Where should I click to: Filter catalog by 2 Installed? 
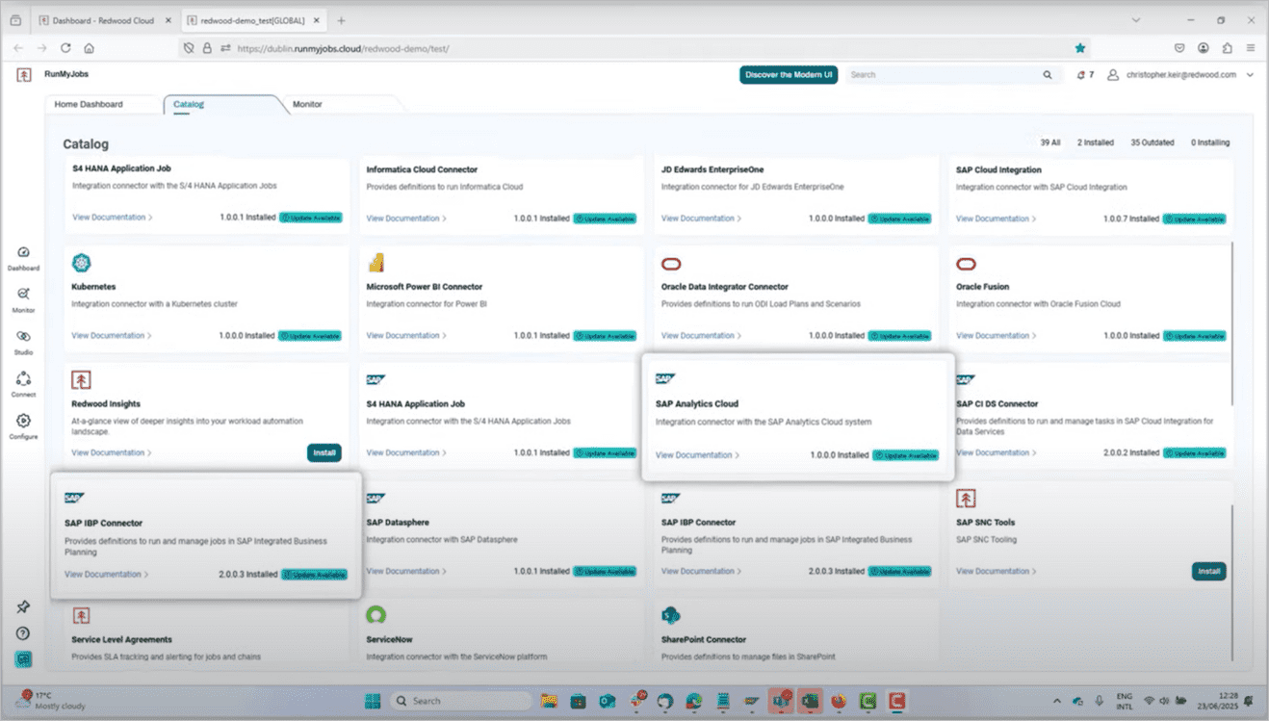pyautogui.click(x=1095, y=142)
